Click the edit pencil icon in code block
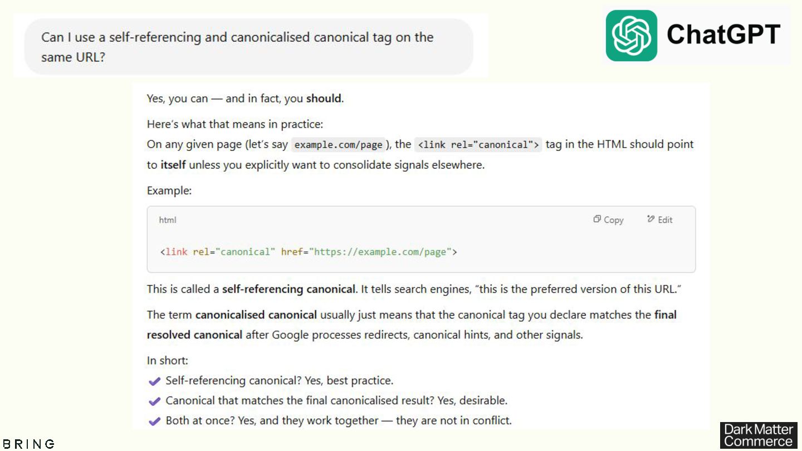 (x=651, y=219)
